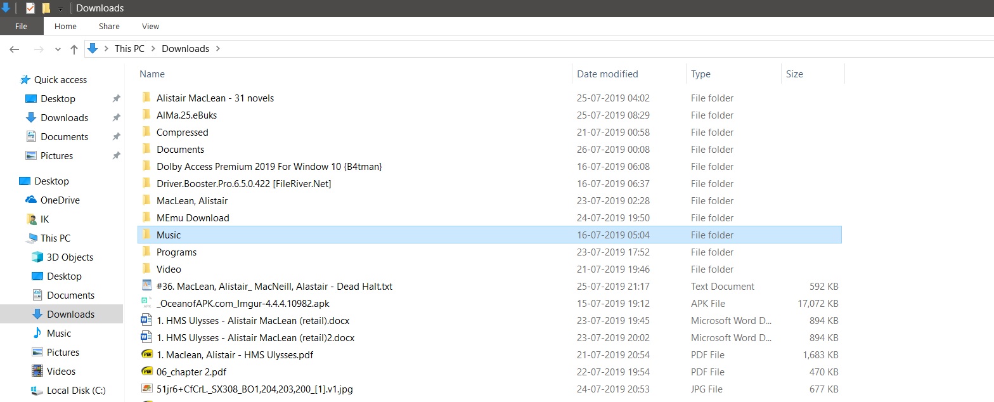Open the IK user folder in sidebar

point(44,219)
